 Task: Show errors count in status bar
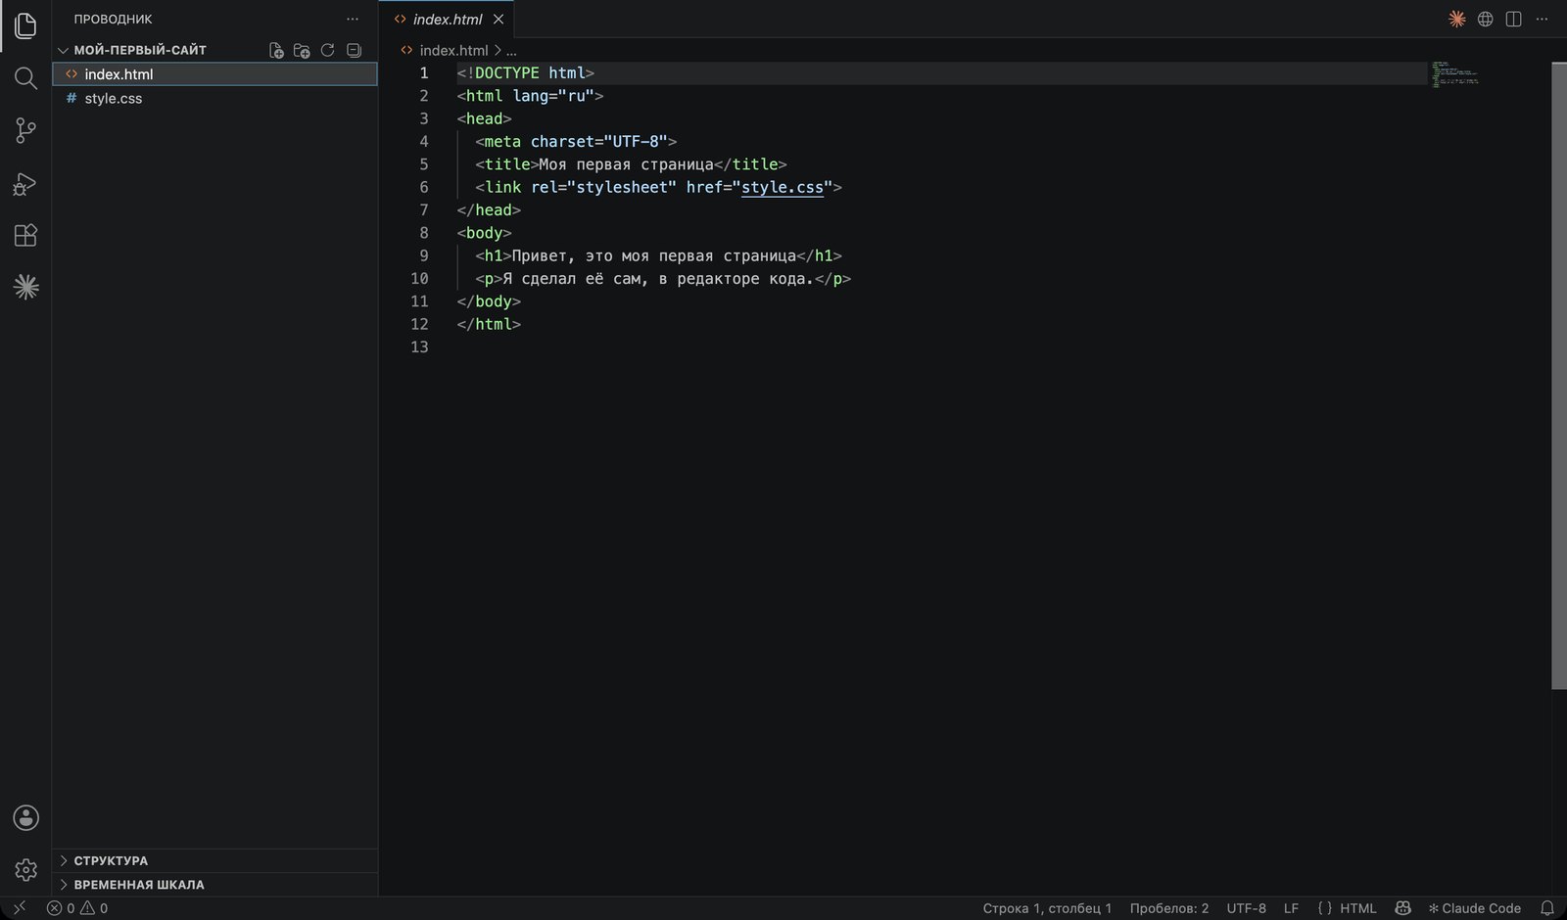point(61,908)
